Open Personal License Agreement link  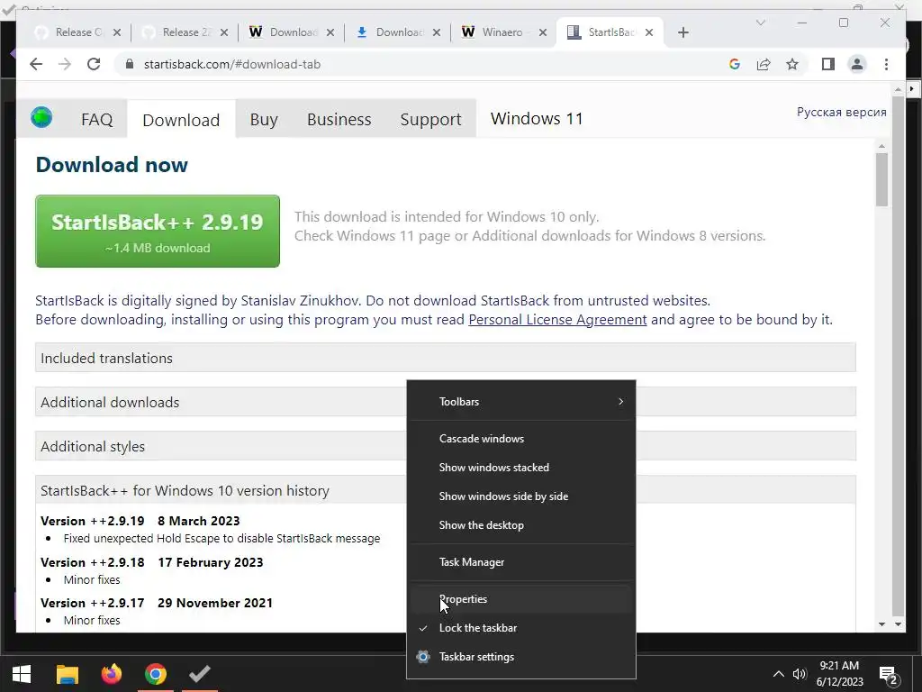tap(557, 320)
